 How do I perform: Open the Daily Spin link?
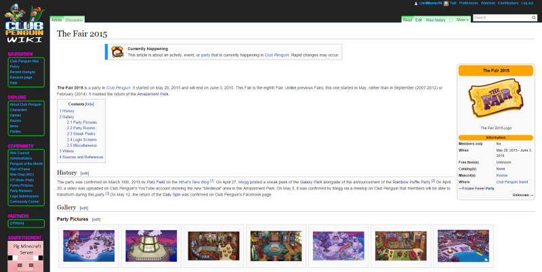point(171,195)
